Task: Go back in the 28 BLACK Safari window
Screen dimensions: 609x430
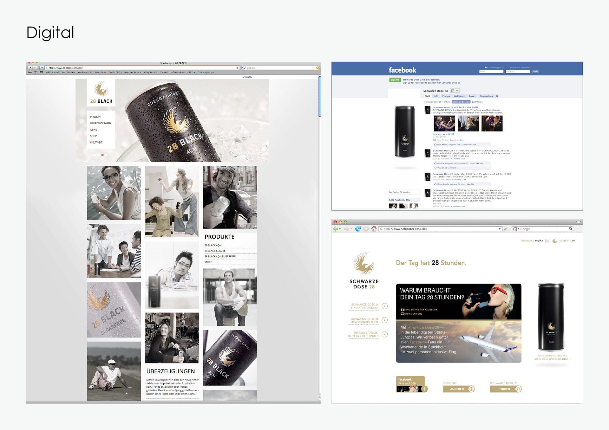Action: click(x=30, y=68)
